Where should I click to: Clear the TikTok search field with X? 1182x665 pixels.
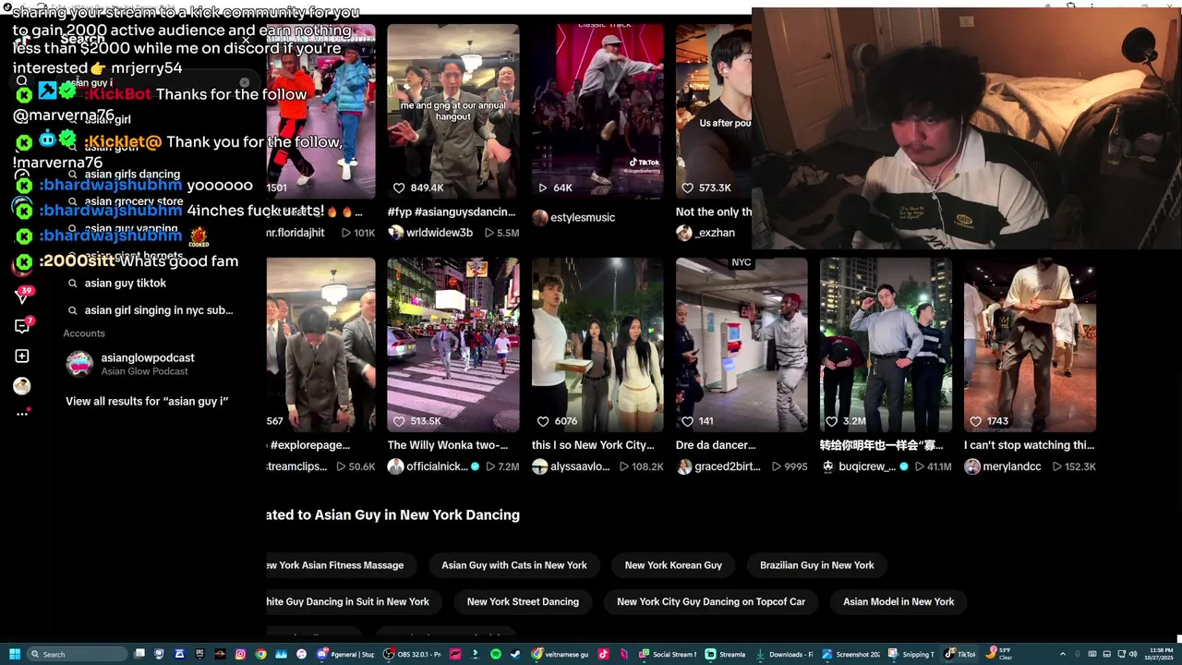click(x=245, y=83)
